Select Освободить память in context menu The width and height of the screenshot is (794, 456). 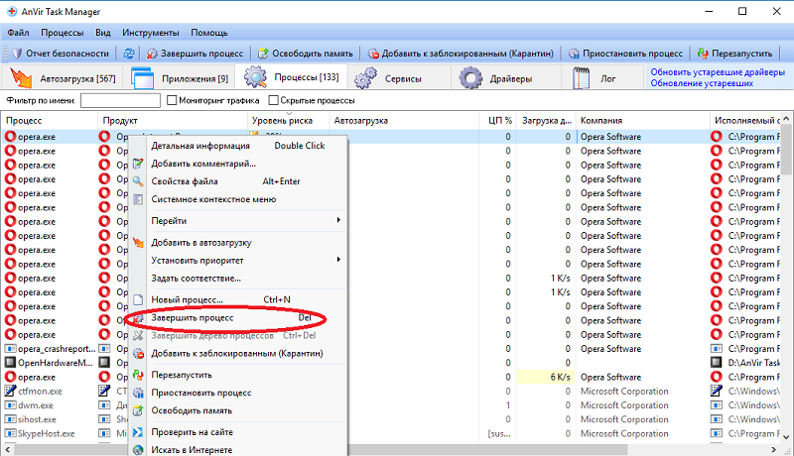(238, 410)
